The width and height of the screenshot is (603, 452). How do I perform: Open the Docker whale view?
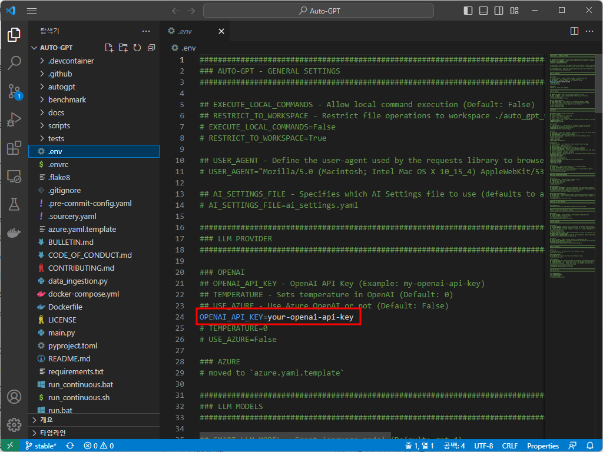pos(14,232)
